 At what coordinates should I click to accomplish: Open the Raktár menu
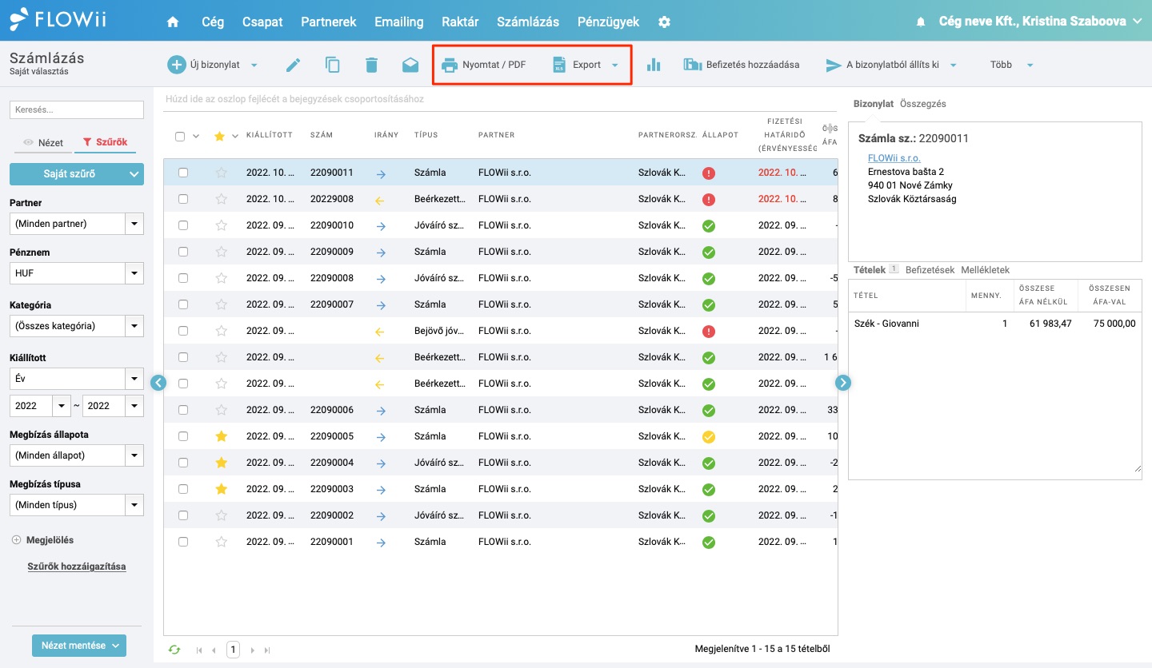pos(460,22)
